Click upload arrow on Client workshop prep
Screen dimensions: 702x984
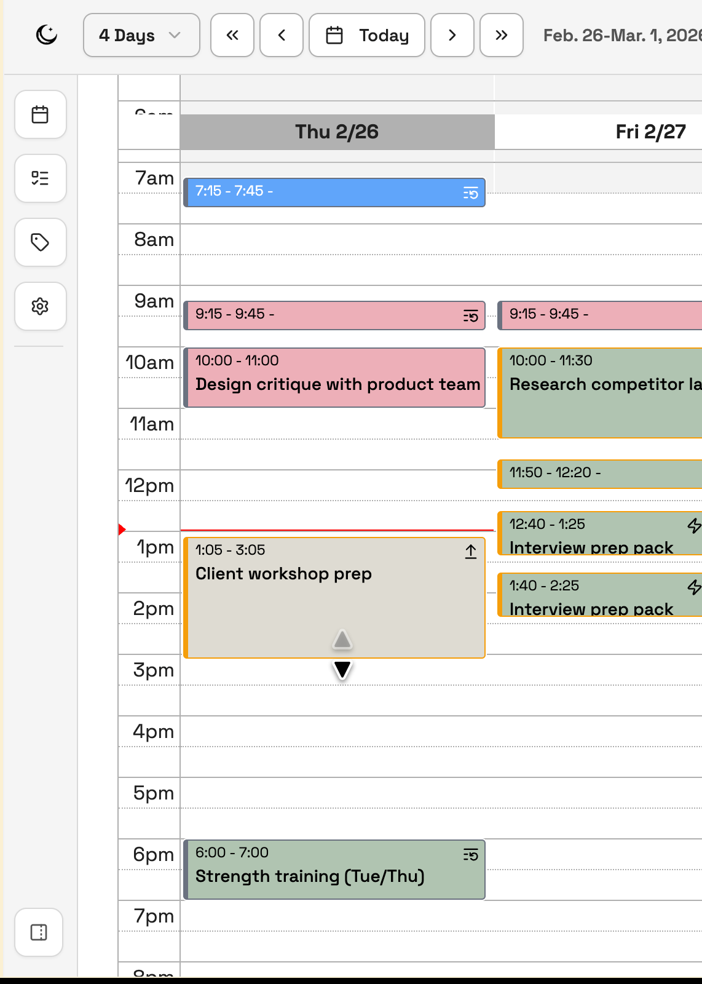coord(471,552)
